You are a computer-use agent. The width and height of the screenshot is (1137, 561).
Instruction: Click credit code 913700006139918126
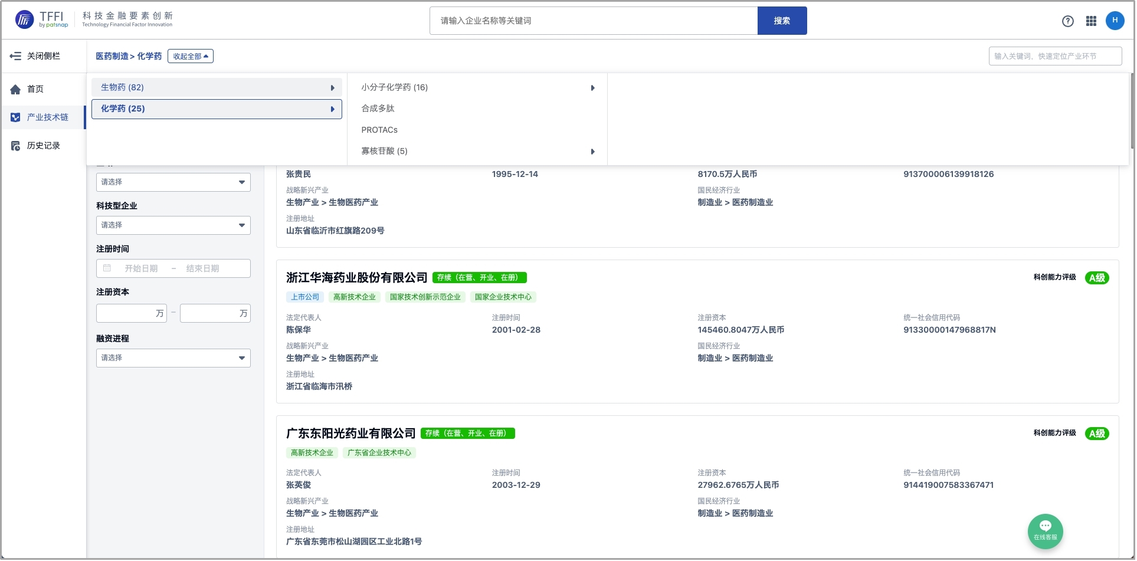948,174
